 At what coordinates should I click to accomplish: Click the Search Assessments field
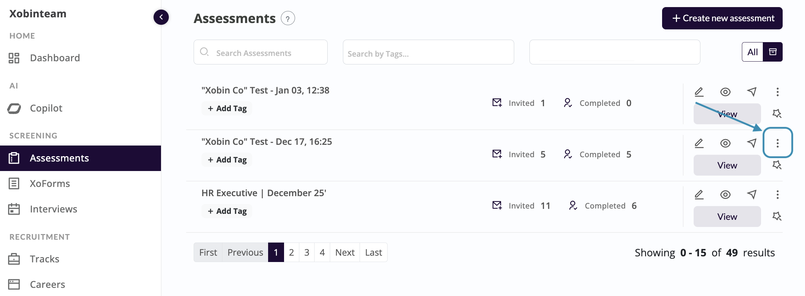tap(261, 52)
